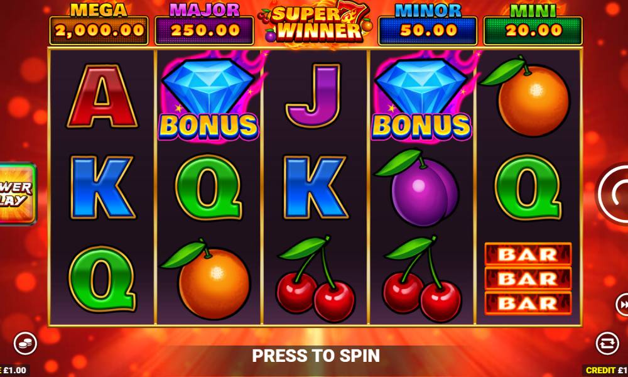This screenshot has width=628, height=377.
Task: Click the Credit balance display
Action: [605, 370]
